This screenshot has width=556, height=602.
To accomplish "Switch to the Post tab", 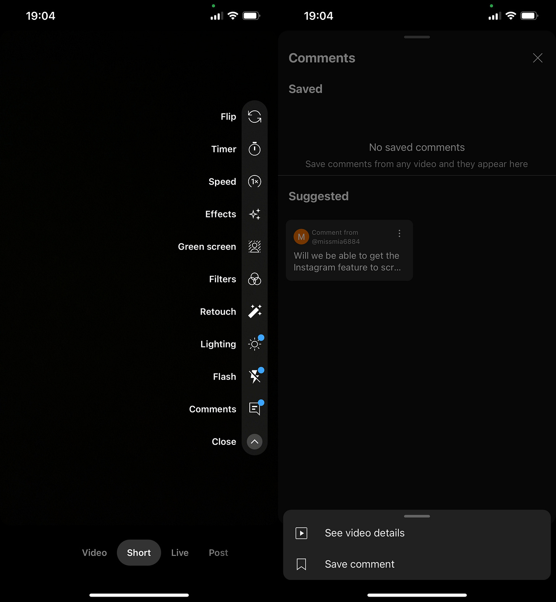I will point(218,553).
